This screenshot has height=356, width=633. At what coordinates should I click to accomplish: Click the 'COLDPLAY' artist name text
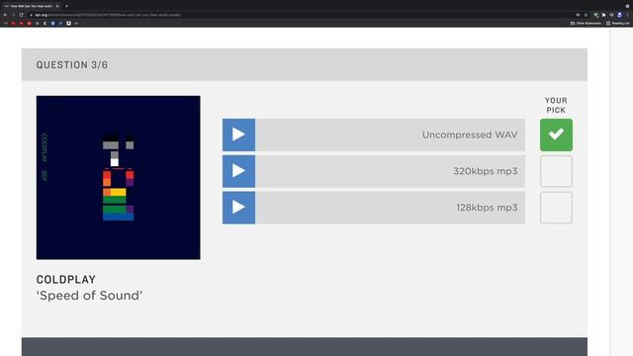pyautogui.click(x=66, y=279)
